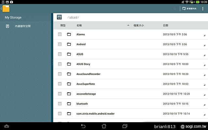Expand options triangle for ASUS Story row
The height and width of the screenshot is (130, 208).
point(204,65)
